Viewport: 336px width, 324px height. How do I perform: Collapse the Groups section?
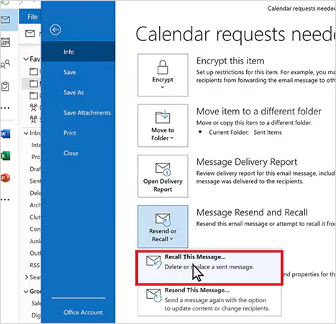tap(26, 292)
